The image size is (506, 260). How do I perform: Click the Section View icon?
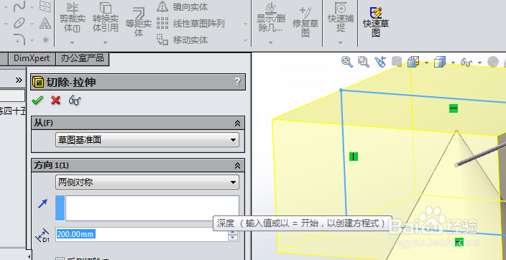(397, 61)
